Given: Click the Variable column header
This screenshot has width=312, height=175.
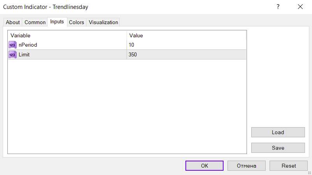Looking at the screenshot, I should pyautogui.click(x=67, y=35).
